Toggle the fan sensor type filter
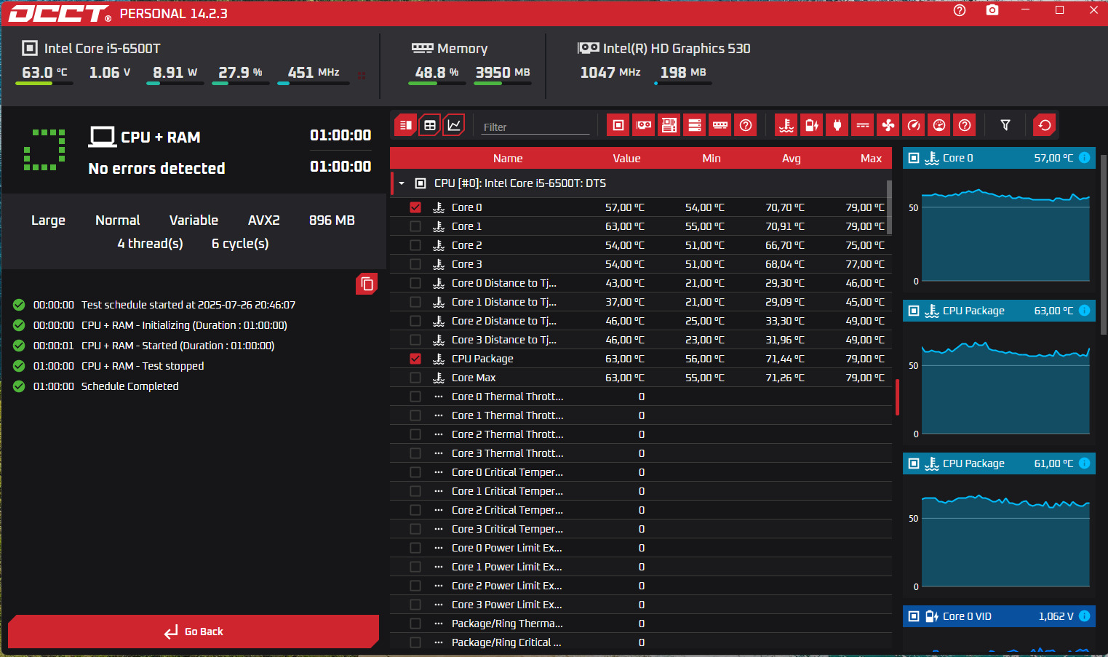1108x657 pixels. point(888,125)
